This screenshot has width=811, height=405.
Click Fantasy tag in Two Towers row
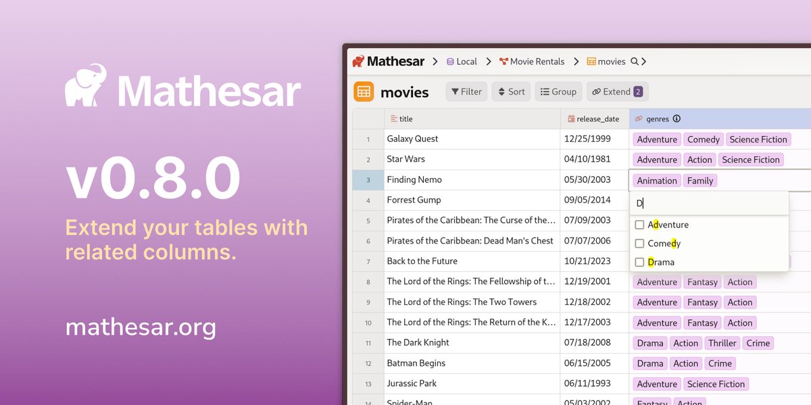coord(703,302)
